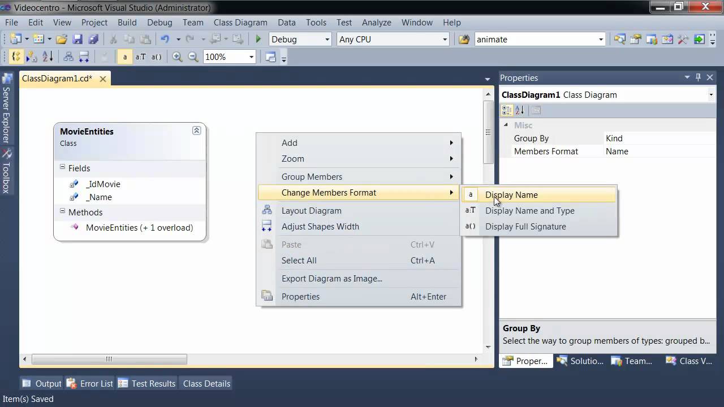The height and width of the screenshot is (407, 724).
Task: Click the Group By property value Kind
Action: pyautogui.click(x=614, y=138)
